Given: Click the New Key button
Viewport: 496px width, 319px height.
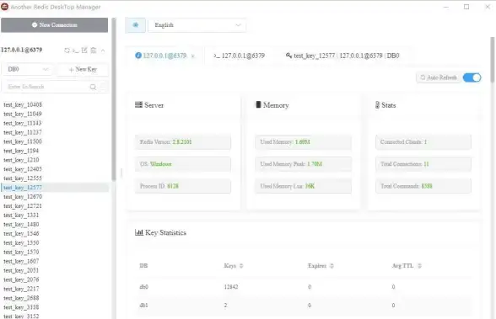Looking at the screenshot, I should point(83,69).
